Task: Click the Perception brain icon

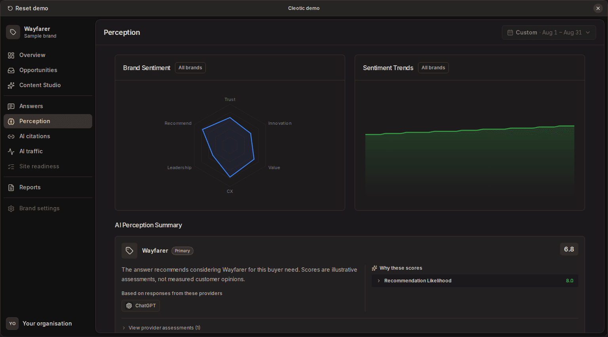Action: [x=11, y=122]
